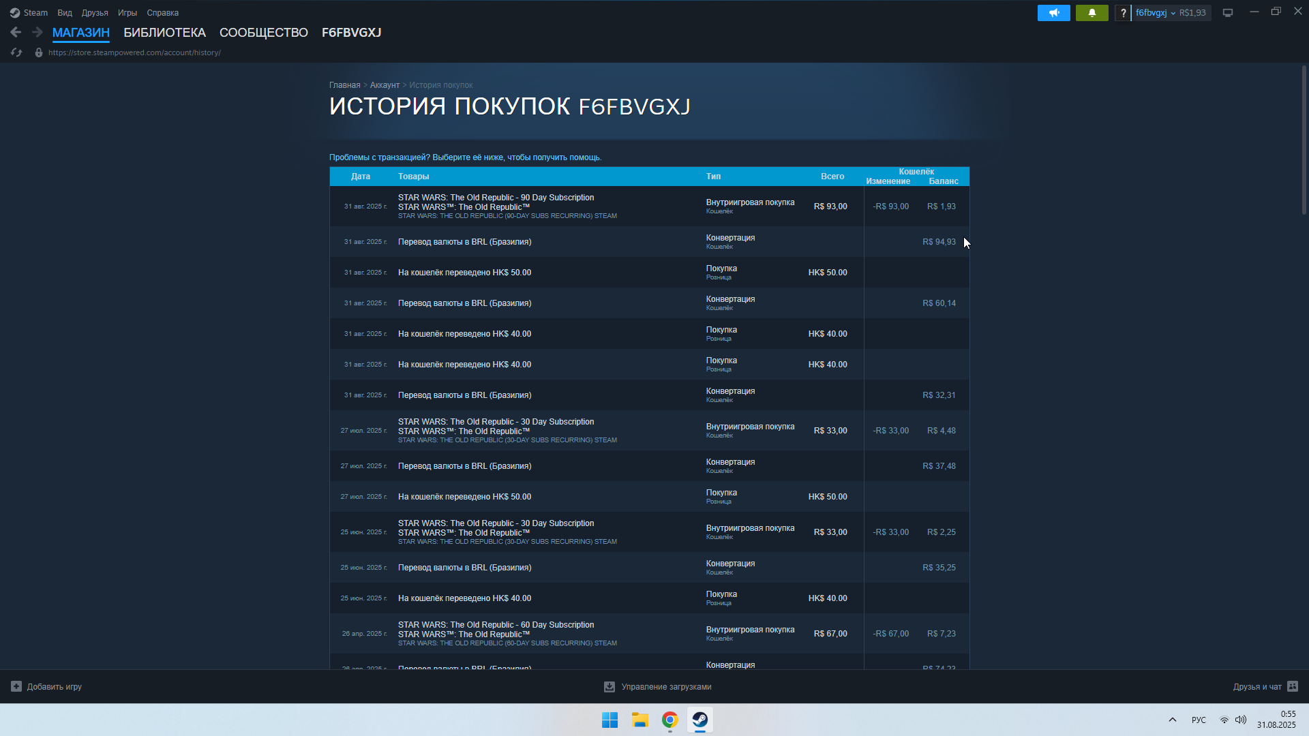Open the clock showing 0:55 31.08.2025
Image resolution: width=1309 pixels, height=736 pixels.
[x=1276, y=720]
